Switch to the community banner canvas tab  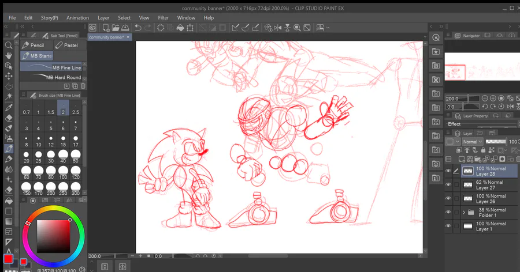coord(109,37)
